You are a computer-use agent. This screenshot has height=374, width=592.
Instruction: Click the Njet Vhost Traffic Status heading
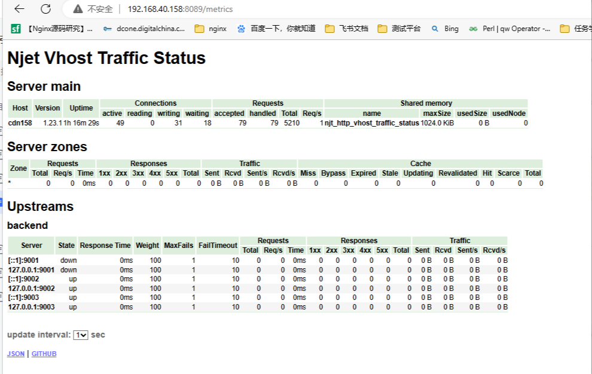(x=106, y=59)
